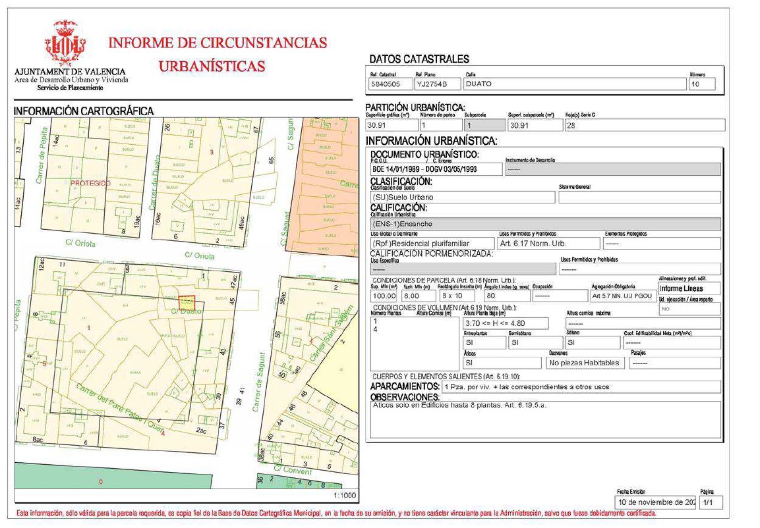The width and height of the screenshot is (760, 528).
Task: Select the INFORMACIÓN CARTOGRÁFICA heading
Action: (x=83, y=111)
